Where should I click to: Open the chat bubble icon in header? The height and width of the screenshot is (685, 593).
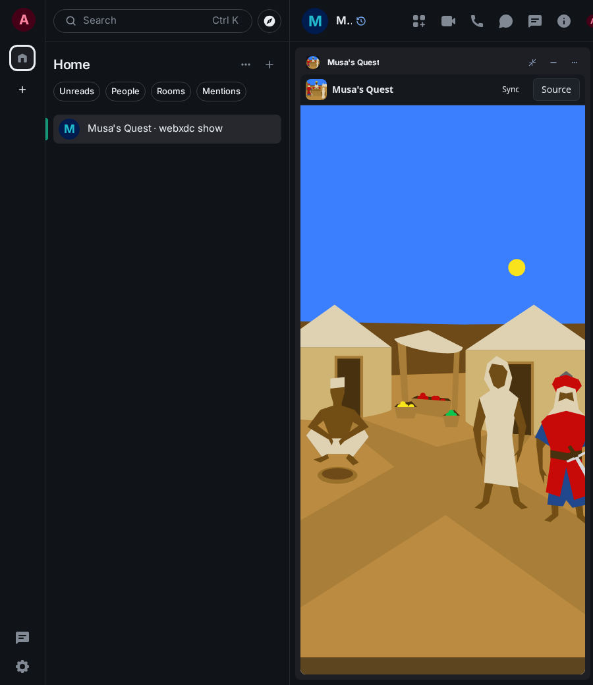tap(505, 21)
